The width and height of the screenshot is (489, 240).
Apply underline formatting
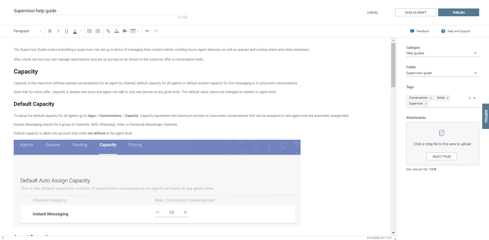[x=67, y=31]
